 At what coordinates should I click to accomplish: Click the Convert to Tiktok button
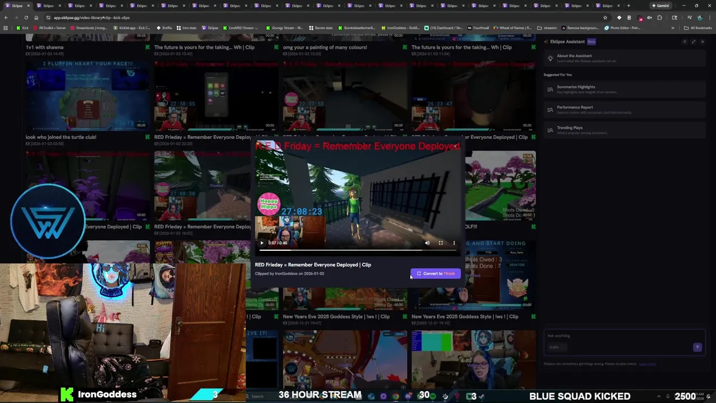point(436,274)
